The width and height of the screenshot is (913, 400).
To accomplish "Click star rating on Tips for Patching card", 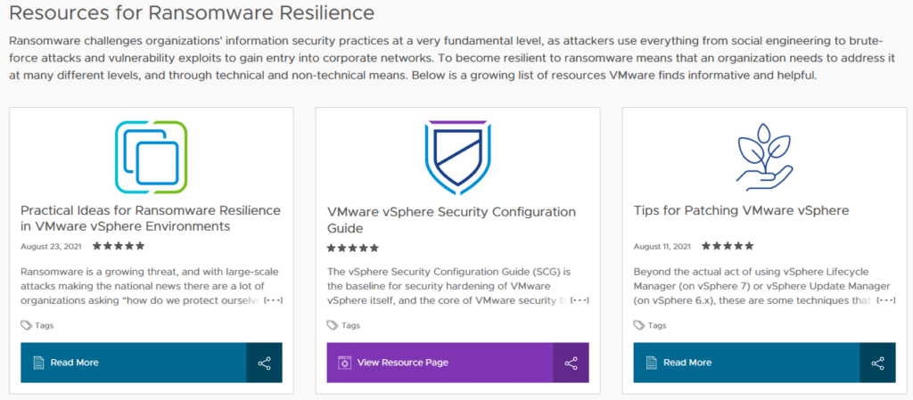I will [728, 246].
